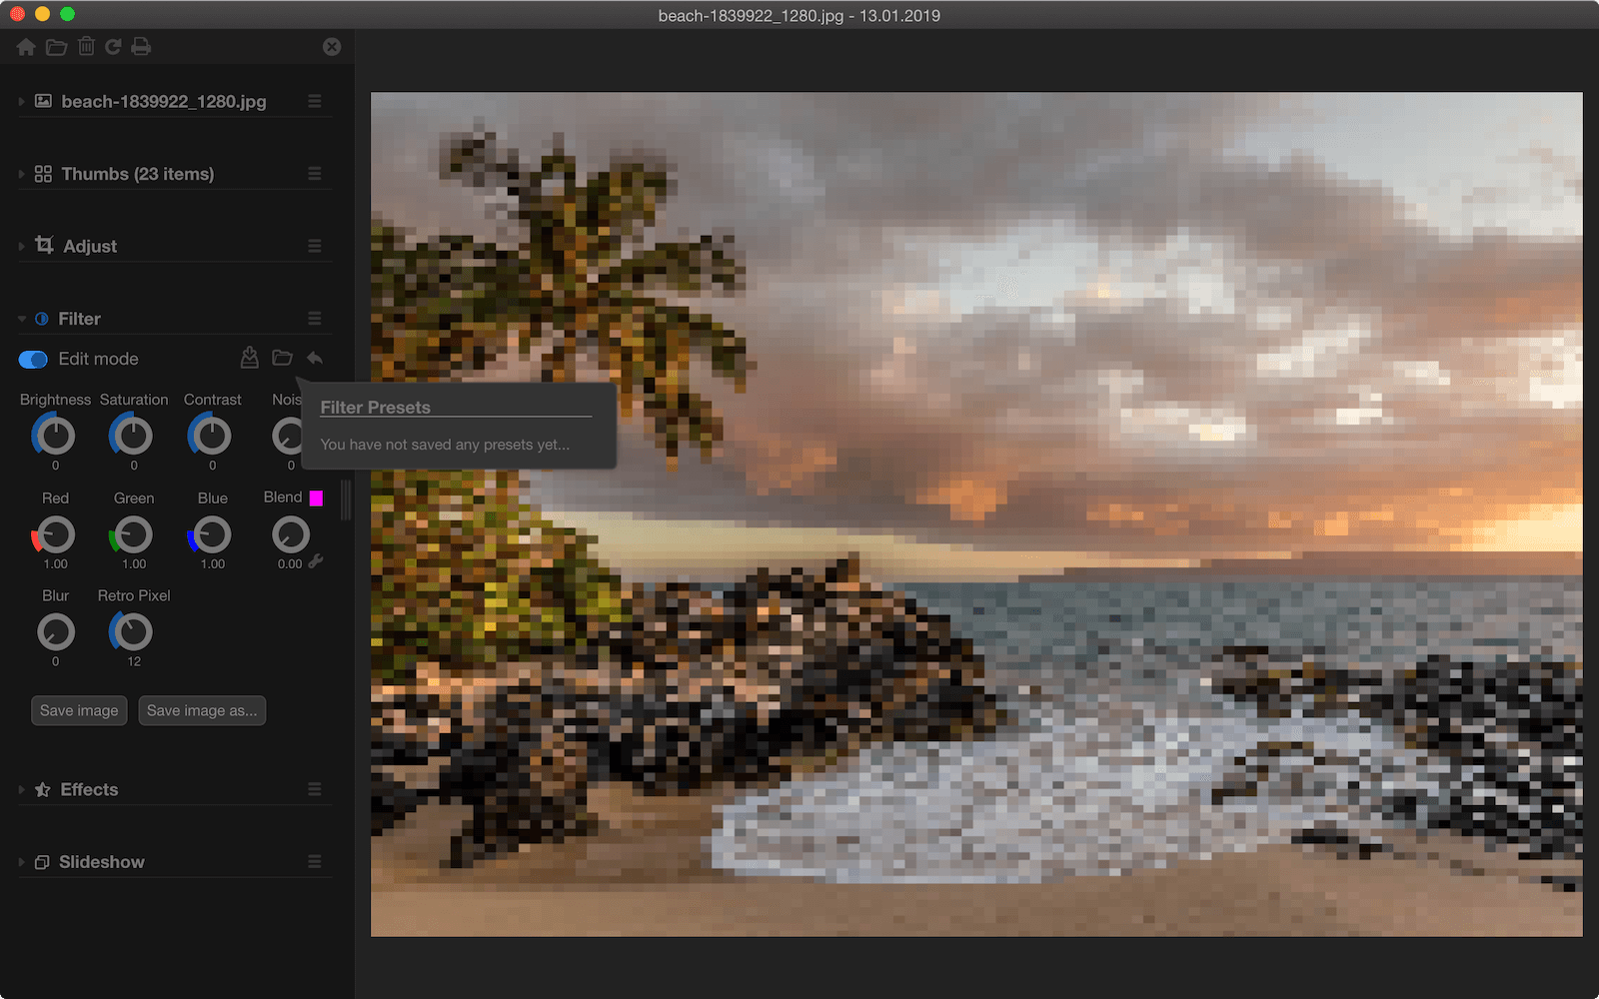Click the Blue channel knob
The width and height of the screenshot is (1599, 999).
[212, 534]
